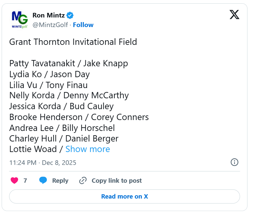The width and height of the screenshot is (254, 218).
Task: Open the MintzGolf profile avatar
Action: [x=19, y=20]
